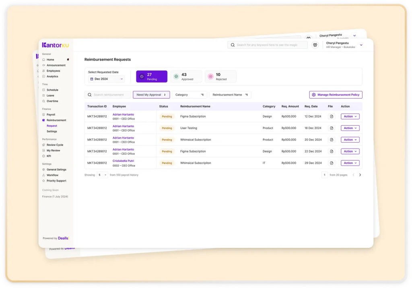This screenshot has width=412, height=289.
Task: Go to next page using right chevron
Action: (x=360, y=175)
